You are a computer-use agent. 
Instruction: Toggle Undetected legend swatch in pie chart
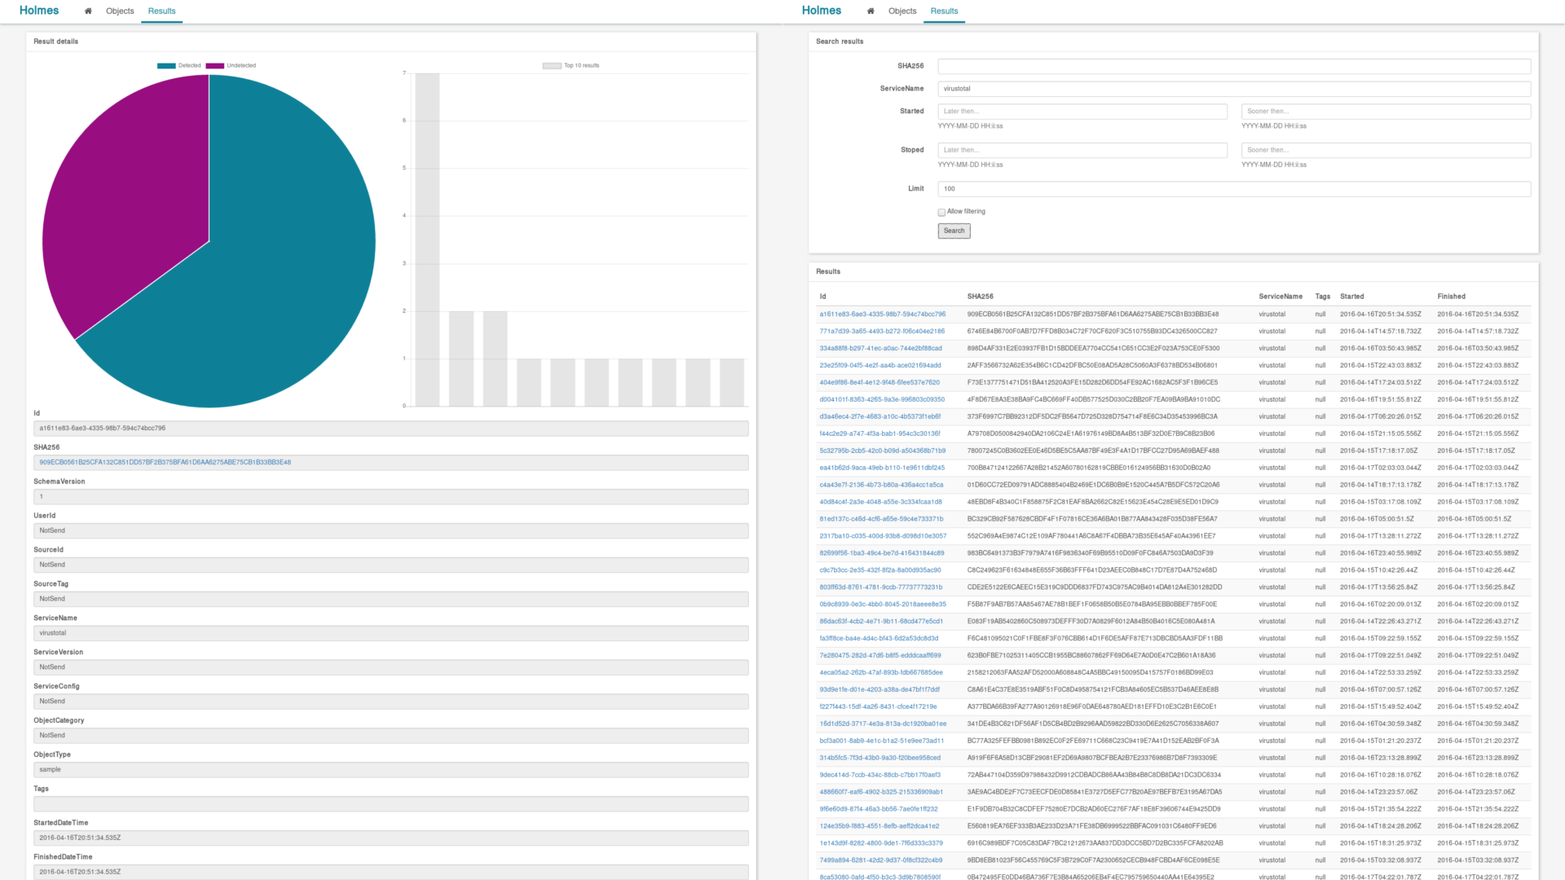(214, 66)
